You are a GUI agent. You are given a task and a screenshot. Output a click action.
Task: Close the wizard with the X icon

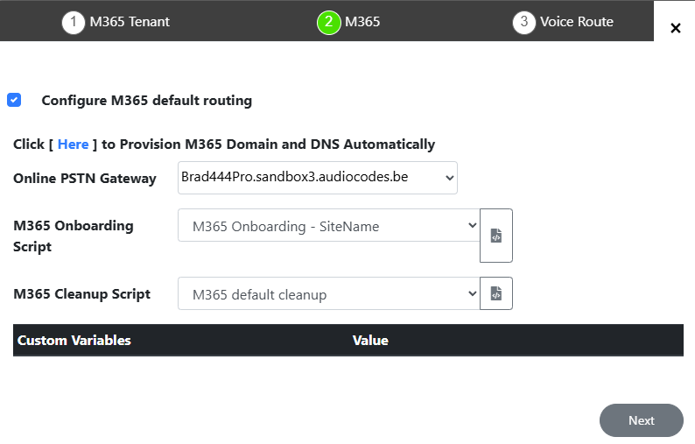click(675, 28)
